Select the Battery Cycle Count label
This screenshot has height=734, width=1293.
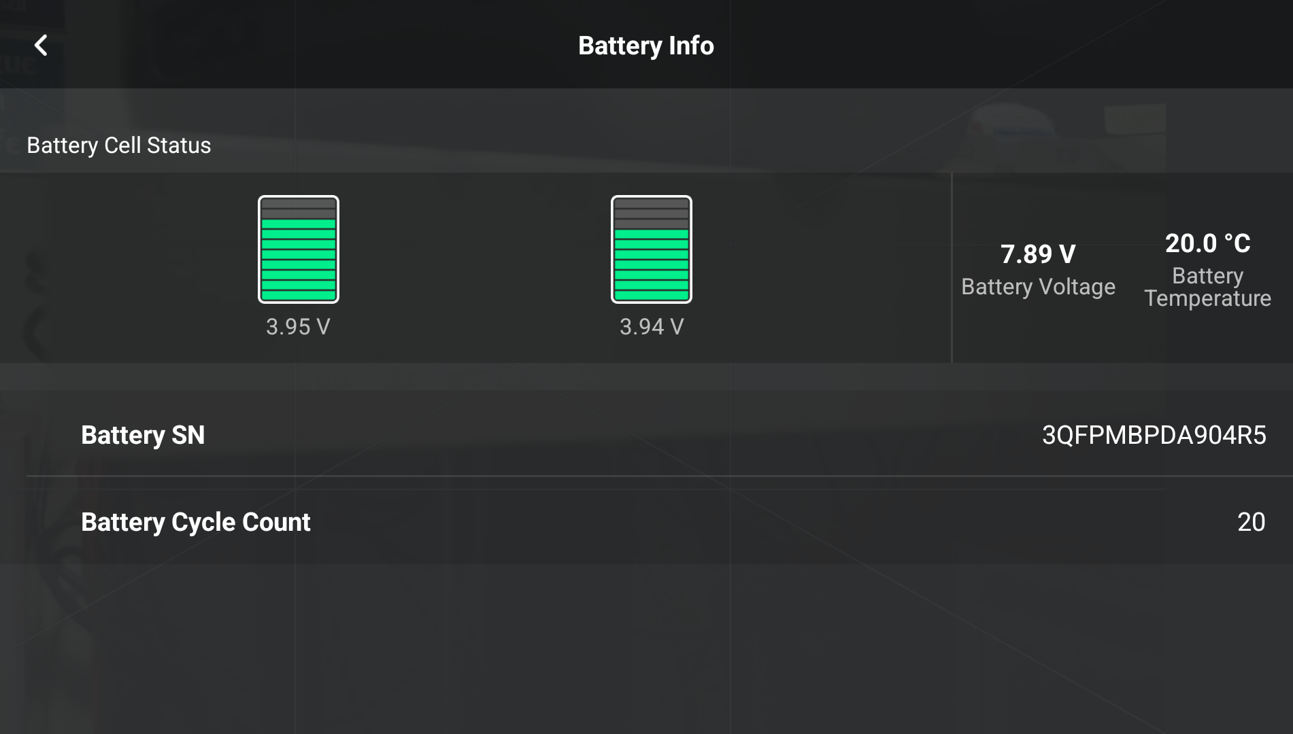point(196,522)
